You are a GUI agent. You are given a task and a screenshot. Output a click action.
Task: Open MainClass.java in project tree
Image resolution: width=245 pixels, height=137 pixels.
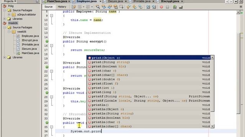click(30, 53)
